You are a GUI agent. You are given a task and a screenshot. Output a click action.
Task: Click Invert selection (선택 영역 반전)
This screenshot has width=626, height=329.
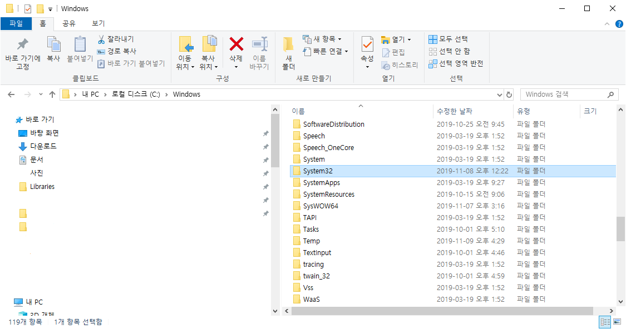click(456, 64)
